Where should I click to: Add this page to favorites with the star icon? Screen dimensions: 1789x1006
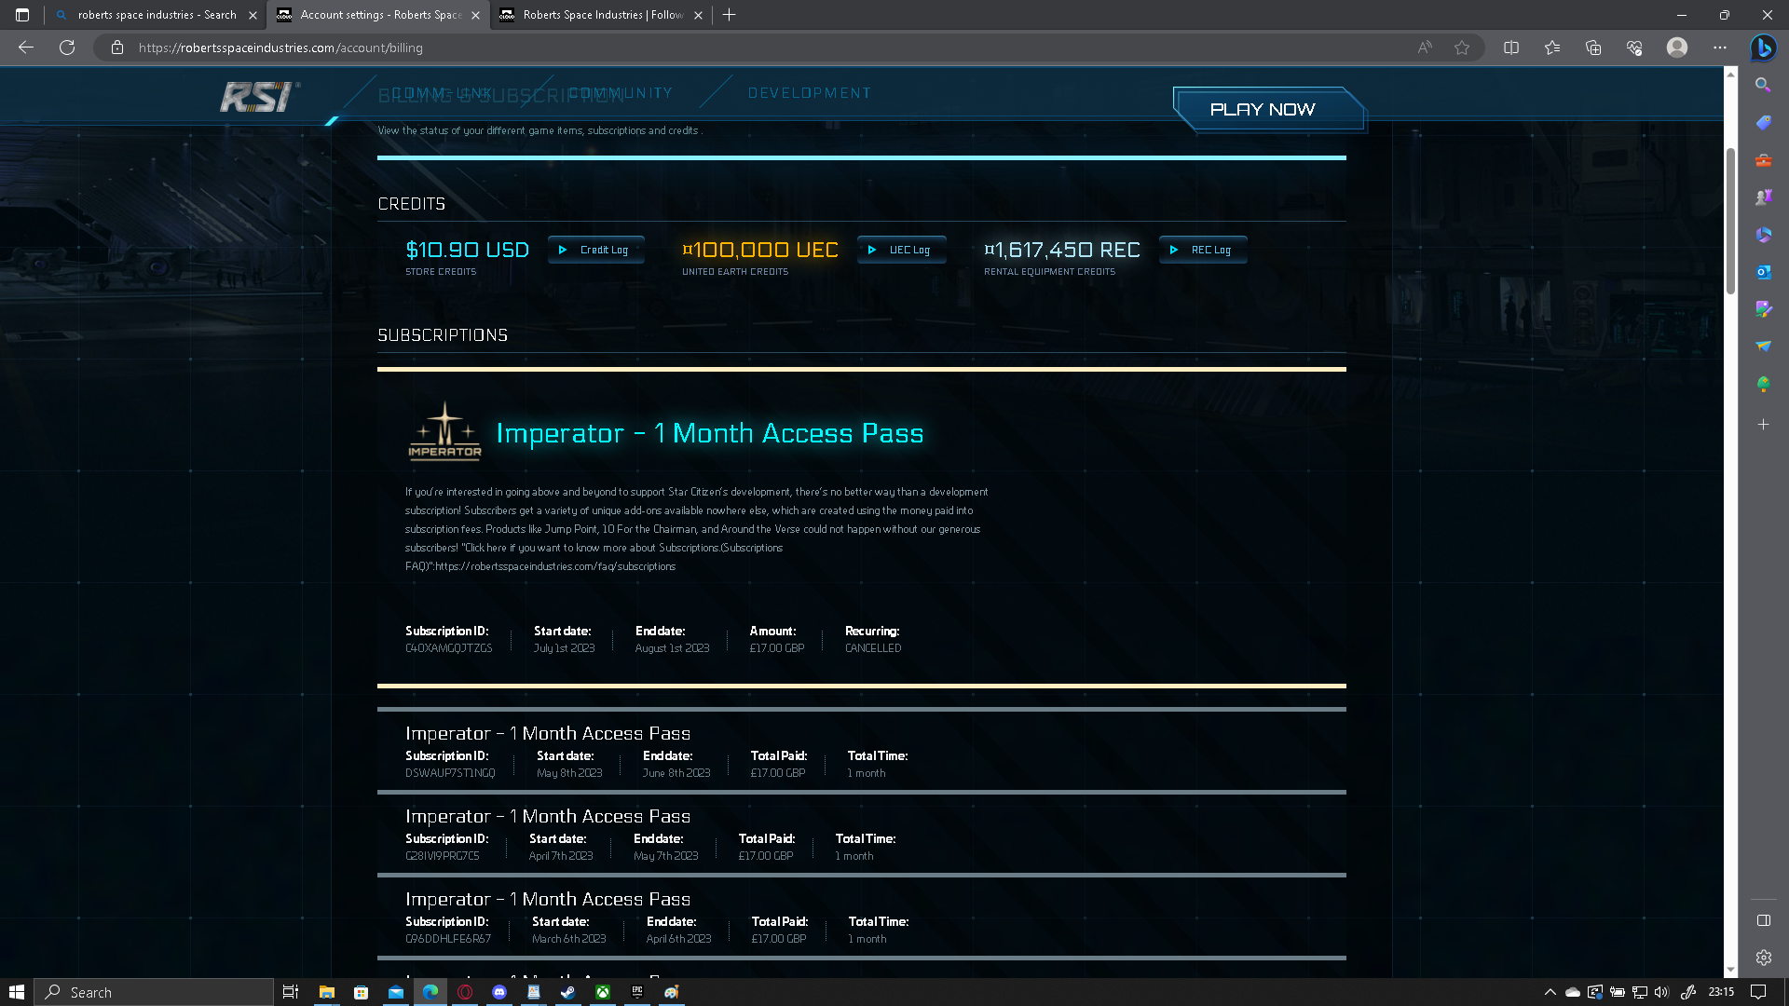click(1460, 48)
